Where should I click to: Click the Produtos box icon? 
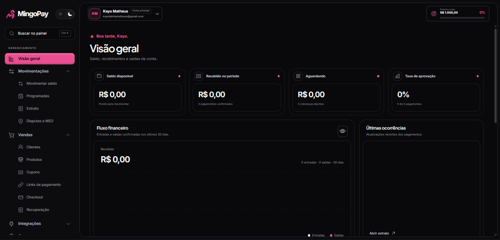pyautogui.click(x=21, y=160)
